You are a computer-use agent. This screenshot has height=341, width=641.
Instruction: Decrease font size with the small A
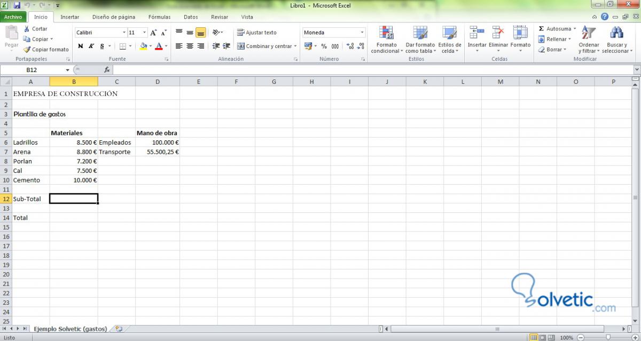163,33
